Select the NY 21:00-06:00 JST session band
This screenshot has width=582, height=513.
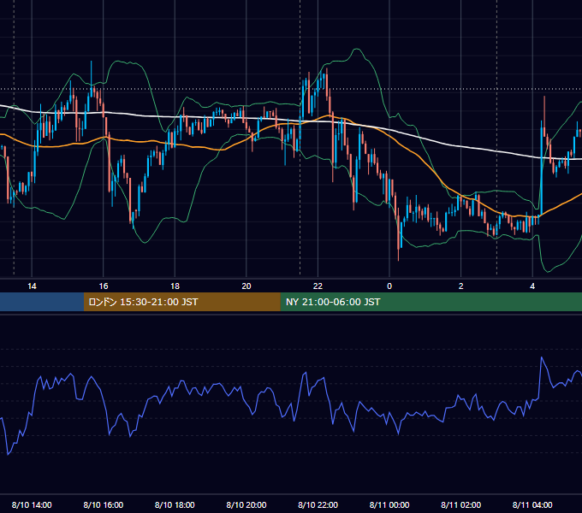[x=431, y=302]
